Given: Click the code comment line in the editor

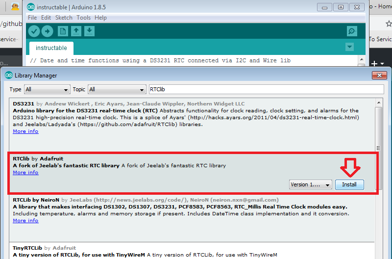Looking at the screenshot, I should 160,60.
